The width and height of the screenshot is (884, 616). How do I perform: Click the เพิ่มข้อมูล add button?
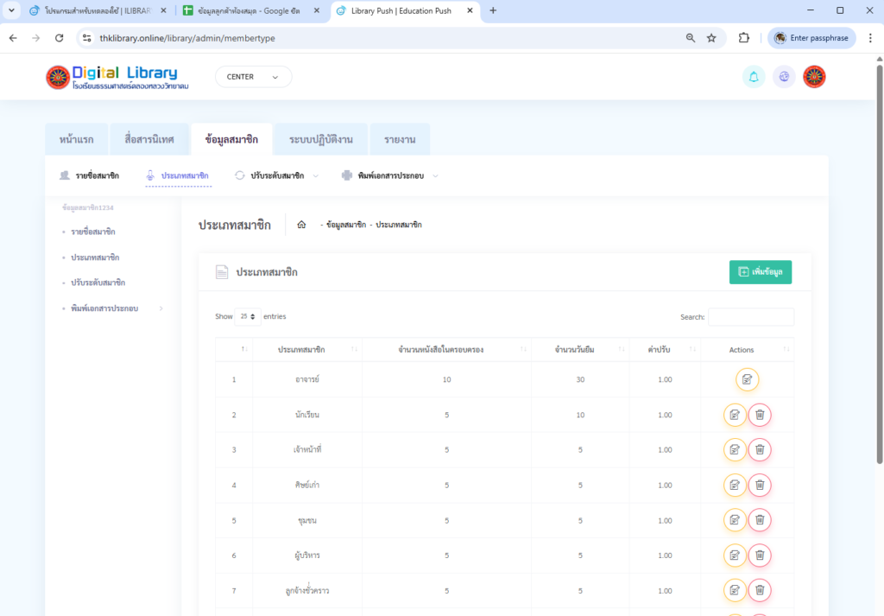click(x=760, y=272)
